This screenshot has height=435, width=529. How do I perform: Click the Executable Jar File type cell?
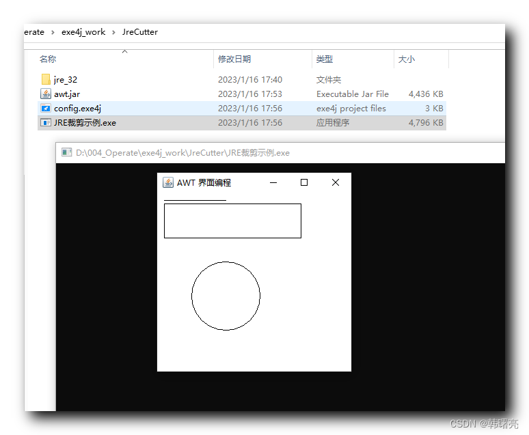[353, 94]
